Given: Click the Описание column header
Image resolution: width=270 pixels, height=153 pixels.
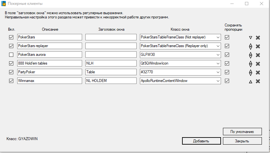Looking at the screenshot, I should point(50,29).
